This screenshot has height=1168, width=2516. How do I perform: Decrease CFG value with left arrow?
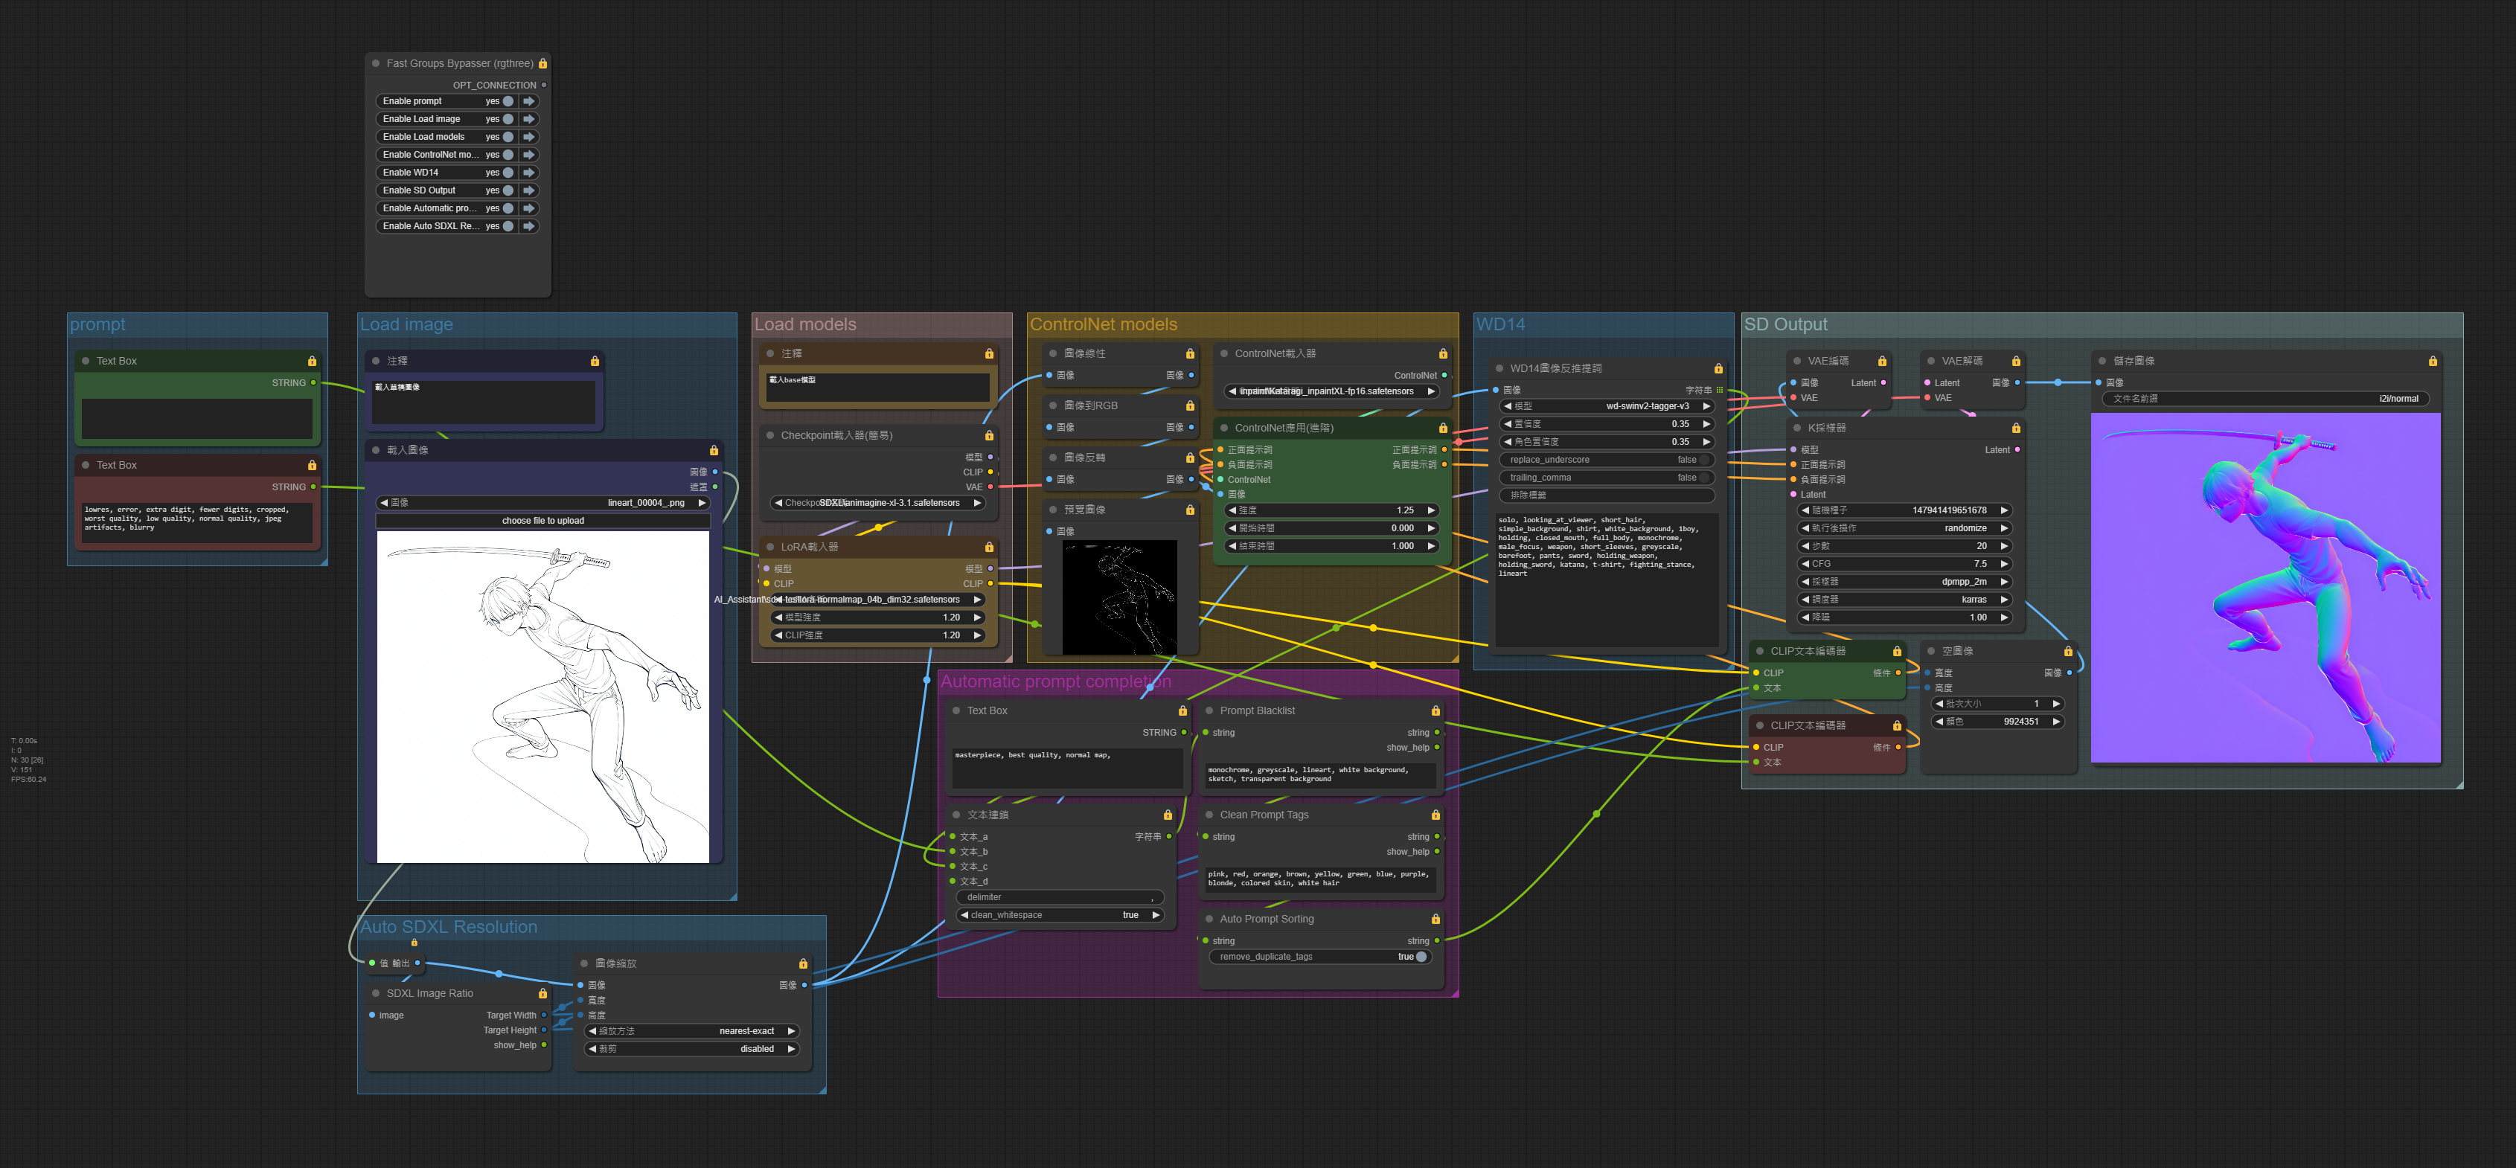pyautogui.click(x=1806, y=565)
